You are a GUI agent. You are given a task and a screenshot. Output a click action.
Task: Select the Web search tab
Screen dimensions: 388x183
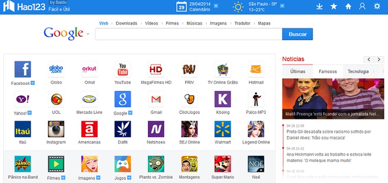pos(104,23)
